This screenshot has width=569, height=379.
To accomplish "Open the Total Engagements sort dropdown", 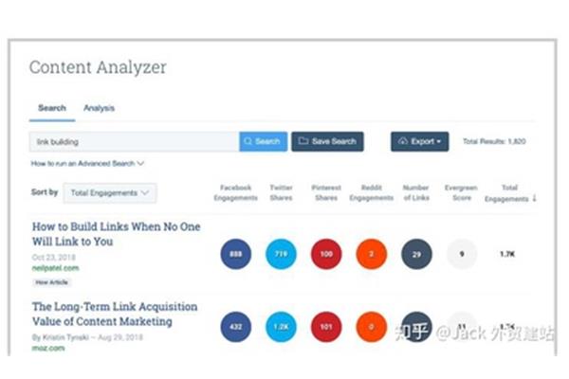I will coord(110,193).
